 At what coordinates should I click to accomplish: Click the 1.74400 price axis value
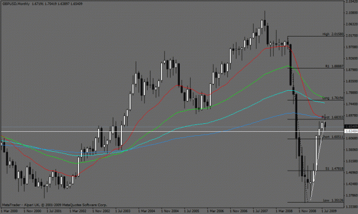click(351, 104)
